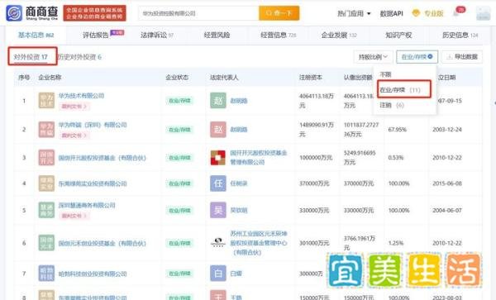
Task: Clear the 在业/存续 filter via x icon
Action: 430,56
